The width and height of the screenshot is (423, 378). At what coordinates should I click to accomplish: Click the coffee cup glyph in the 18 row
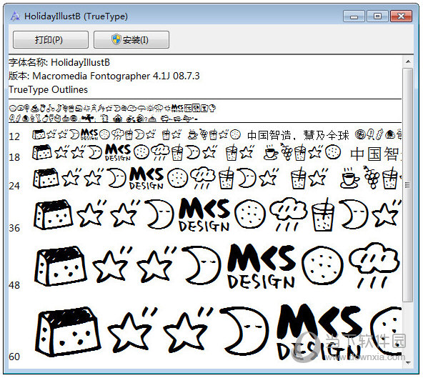pyautogui.click(x=271, y=152)
